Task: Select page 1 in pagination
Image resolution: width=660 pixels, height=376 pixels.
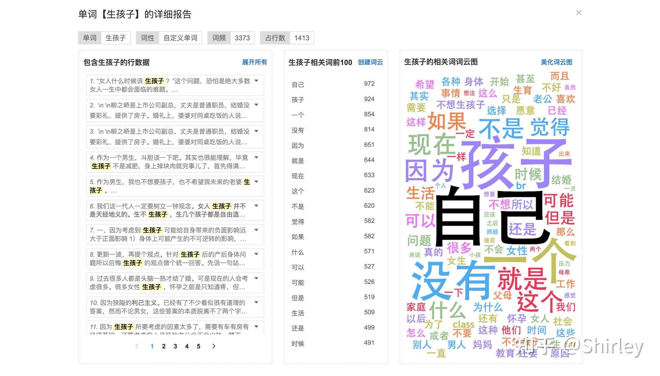Action: [152, 346]
